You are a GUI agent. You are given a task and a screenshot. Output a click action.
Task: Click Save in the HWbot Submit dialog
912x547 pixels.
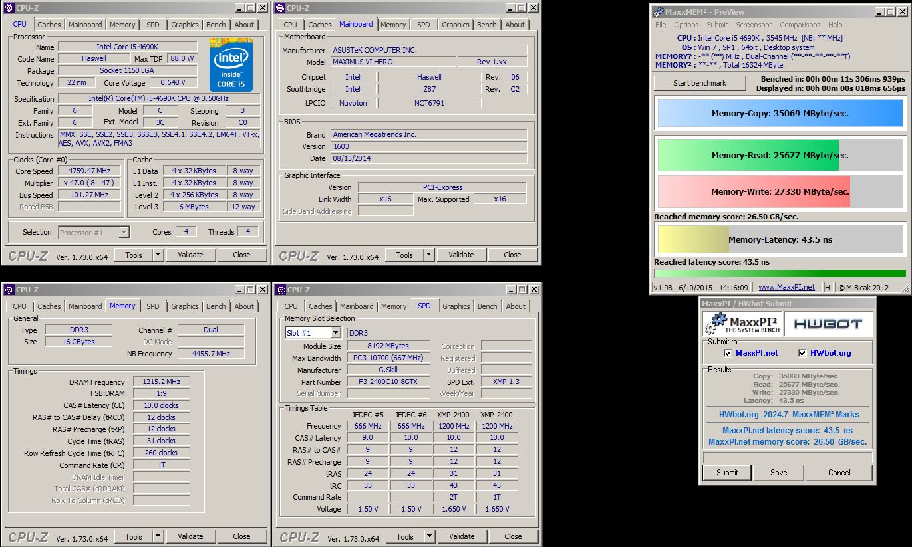[779, 473]
